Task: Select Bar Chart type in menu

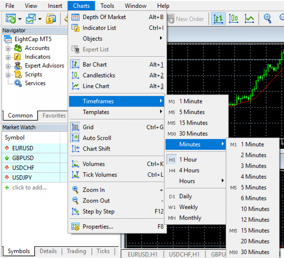Action: [x=117, y=65]
